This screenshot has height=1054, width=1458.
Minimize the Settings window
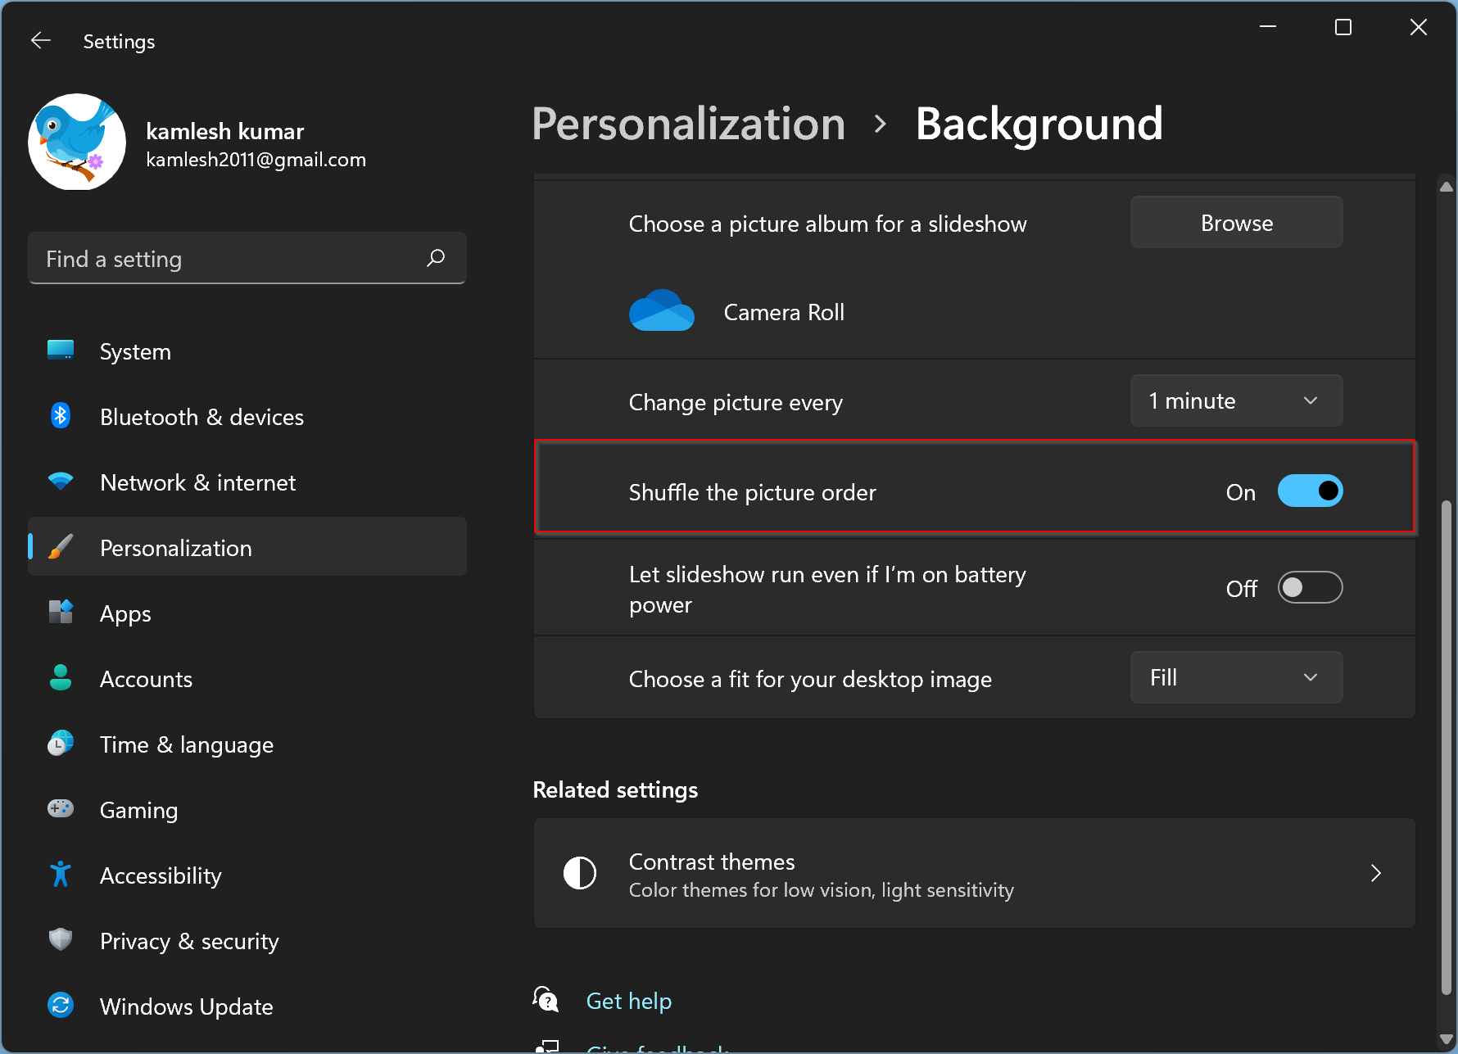(x=1268, y=27)
